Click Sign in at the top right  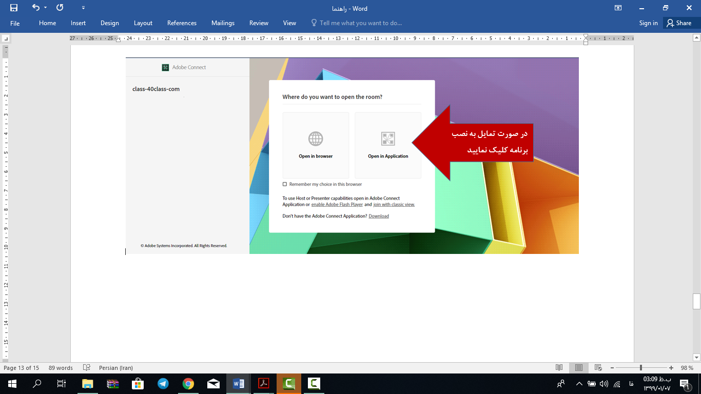tap(648, 23)
